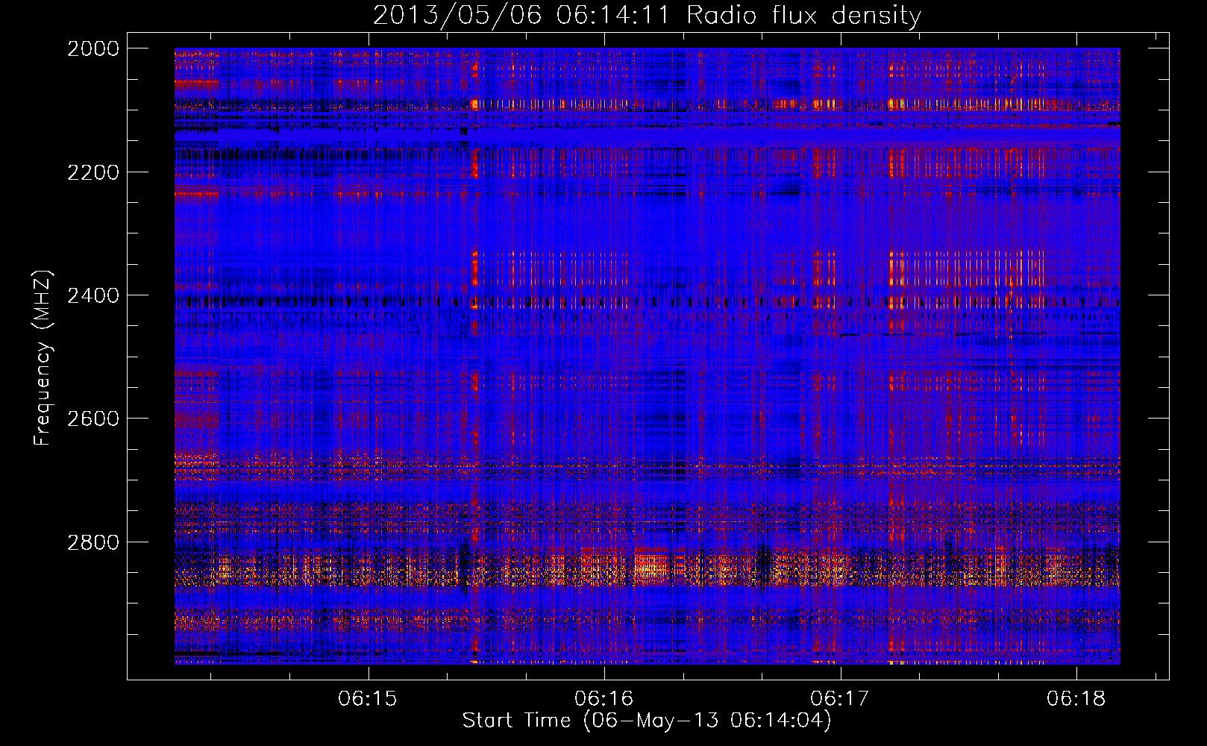The height and width of the screenshot is (746, 1207).
Task: Click the 2400 frequency tick label
Action: pos(93,295)
